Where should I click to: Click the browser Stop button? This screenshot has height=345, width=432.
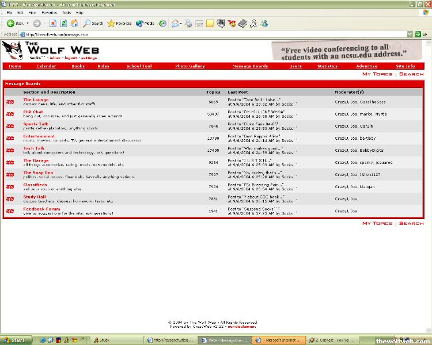[53, 24]
